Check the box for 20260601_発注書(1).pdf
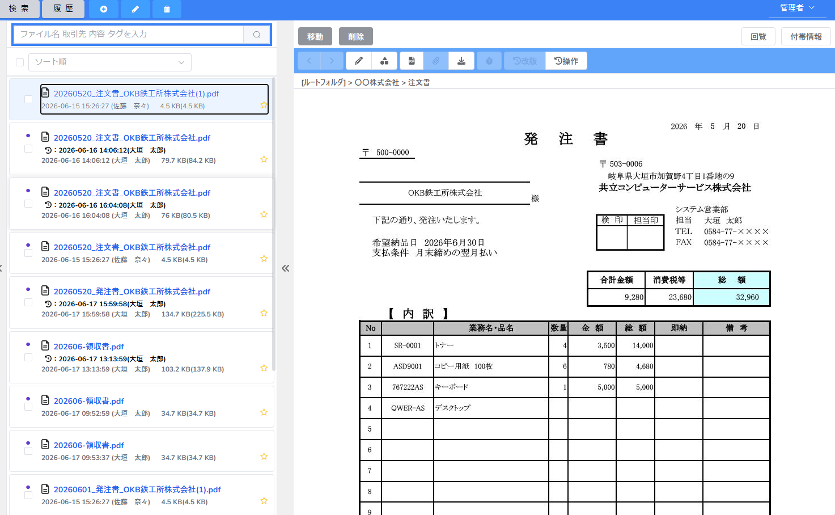Viewport: 835px width, 515px height. click(x=28, y=495)
